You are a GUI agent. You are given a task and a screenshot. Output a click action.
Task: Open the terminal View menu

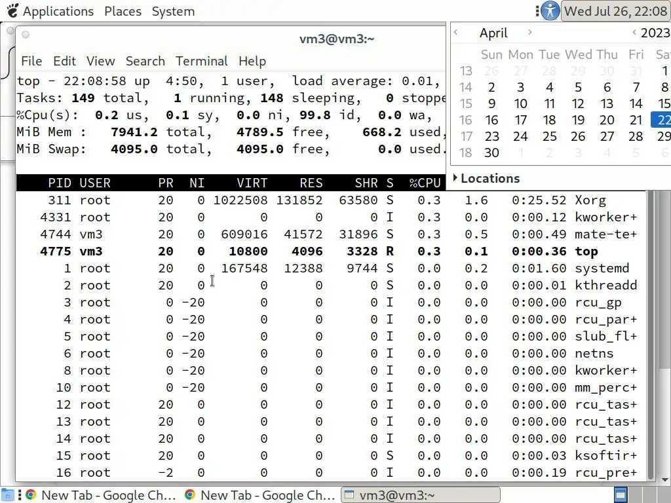click(x=100, y=61)
